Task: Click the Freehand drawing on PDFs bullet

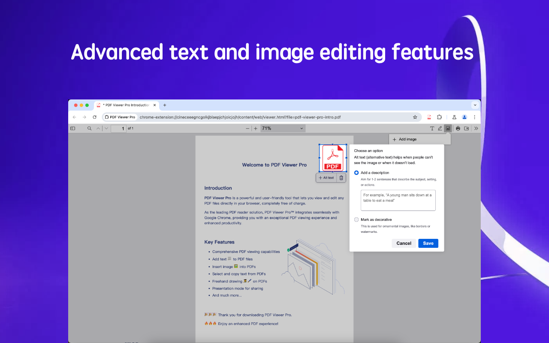Action: (239, 281)
